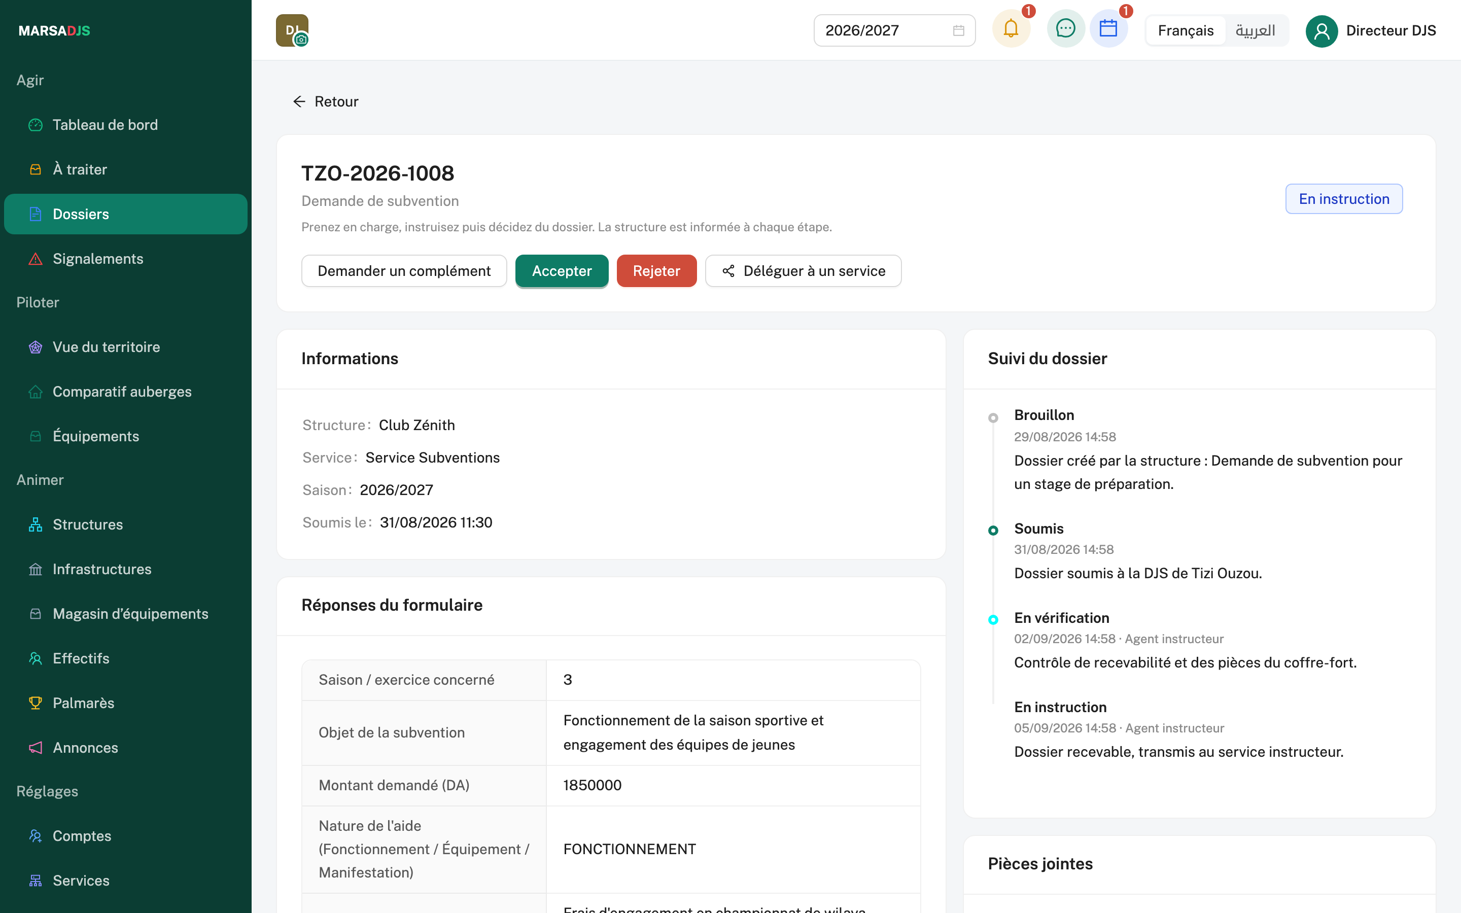Switch language to Français

pyautogui.click(x=1186, y=31)
